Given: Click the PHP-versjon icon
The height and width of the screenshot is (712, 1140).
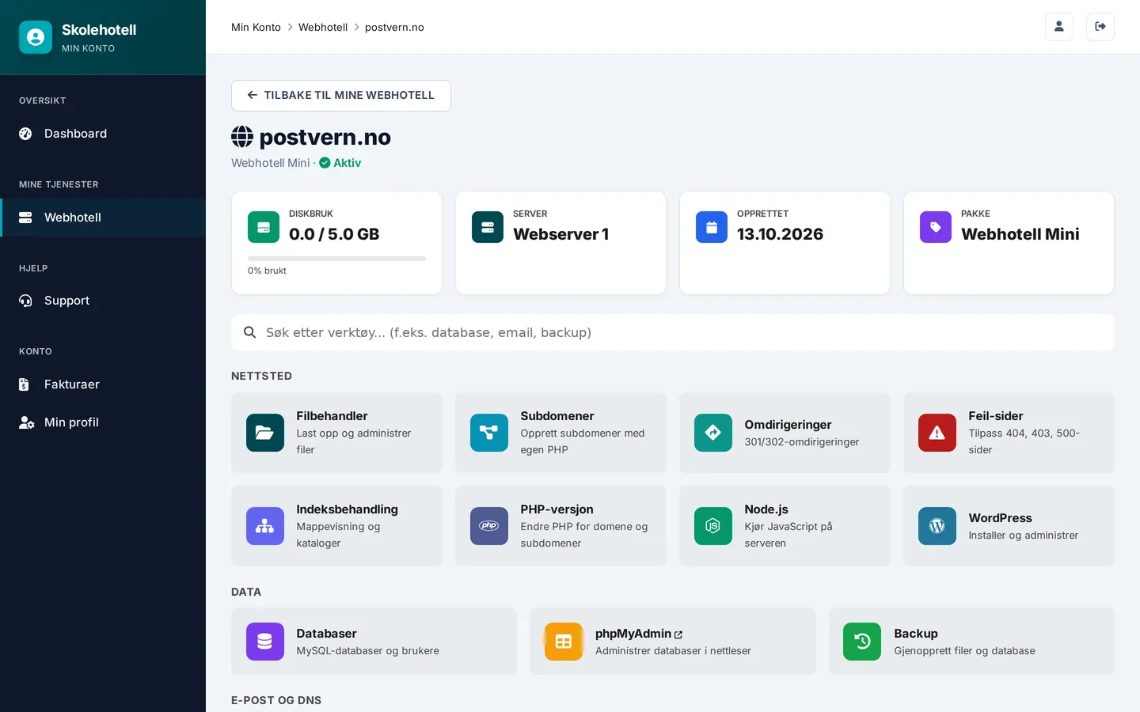Looking at the screenshot, I should 489,526.
